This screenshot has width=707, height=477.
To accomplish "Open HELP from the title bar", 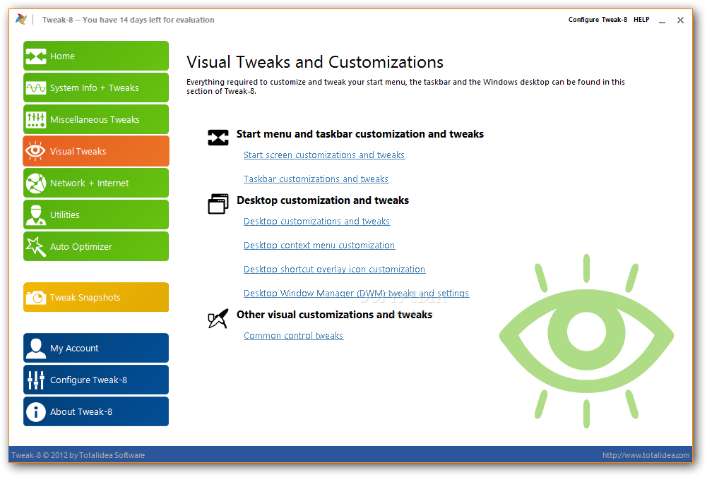I will pos(641,19).
